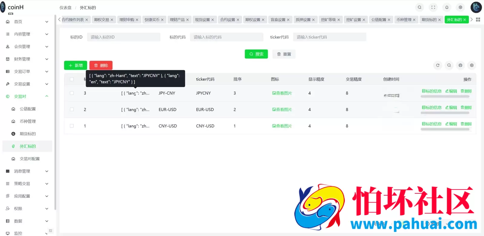This screenshot has width=484, height=236.
Task: Expand 消息管理 sidebar menu
Action: tap(27, 171)
